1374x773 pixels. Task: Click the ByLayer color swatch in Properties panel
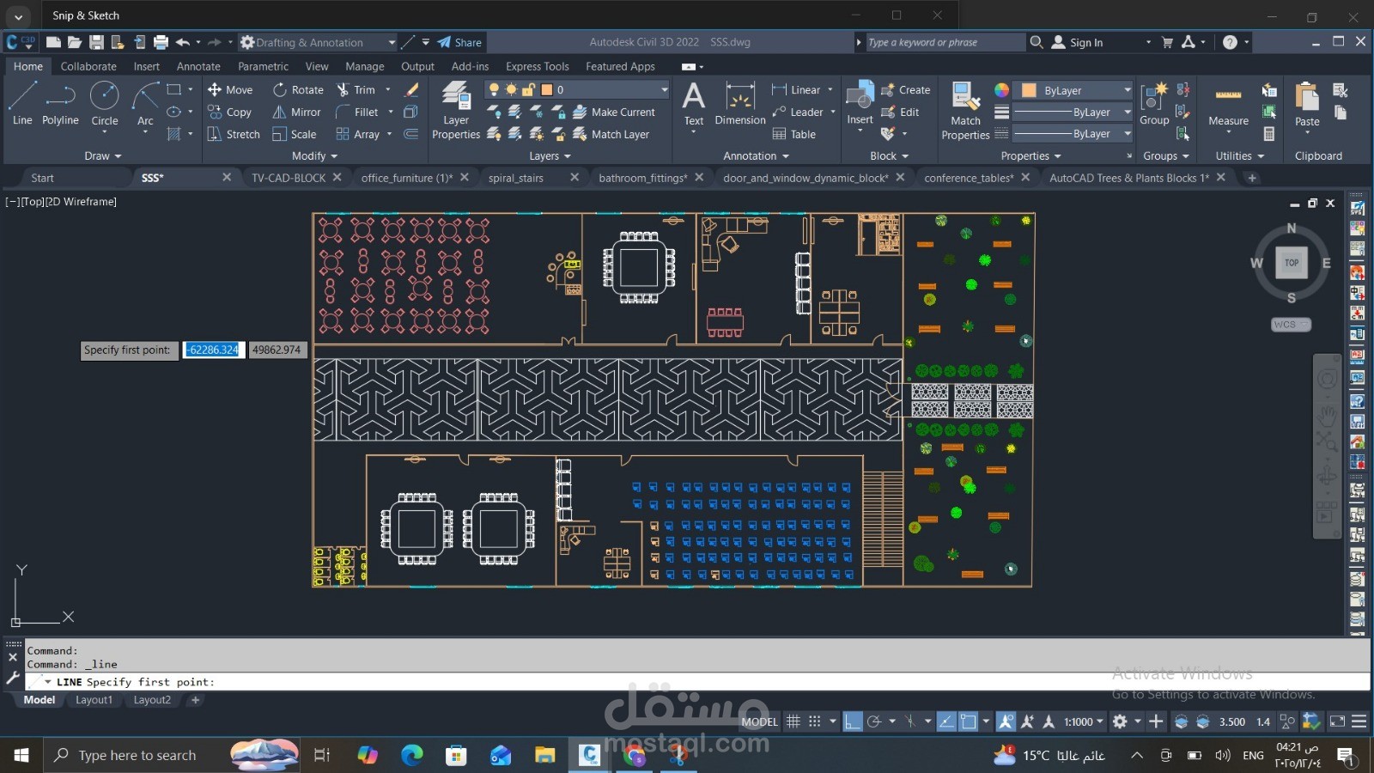pyautogui.click(x=1029, y=89)
